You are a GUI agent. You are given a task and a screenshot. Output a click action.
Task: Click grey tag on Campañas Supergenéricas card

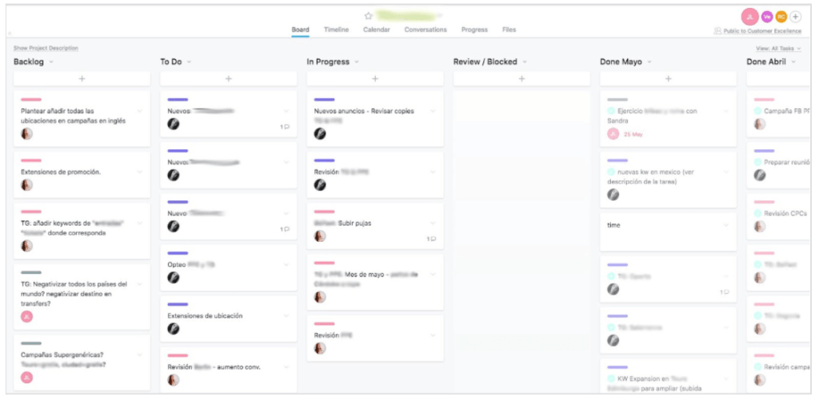(31, 343)
